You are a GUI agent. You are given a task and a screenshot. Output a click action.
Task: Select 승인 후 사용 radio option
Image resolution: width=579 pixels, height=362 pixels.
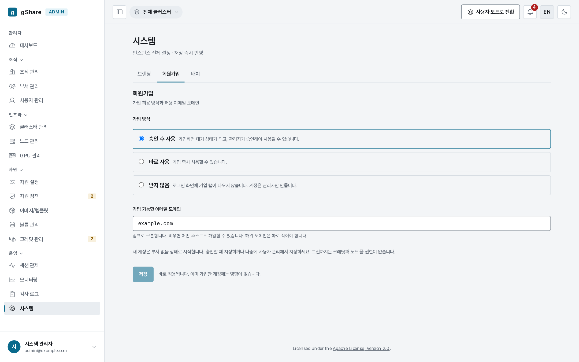pos(141,139)
